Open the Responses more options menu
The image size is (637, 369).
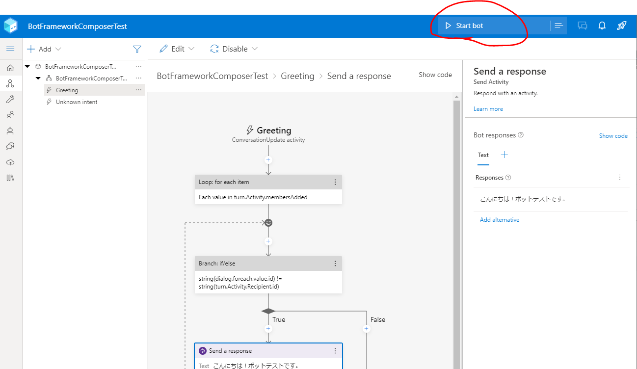click(620, 178)
